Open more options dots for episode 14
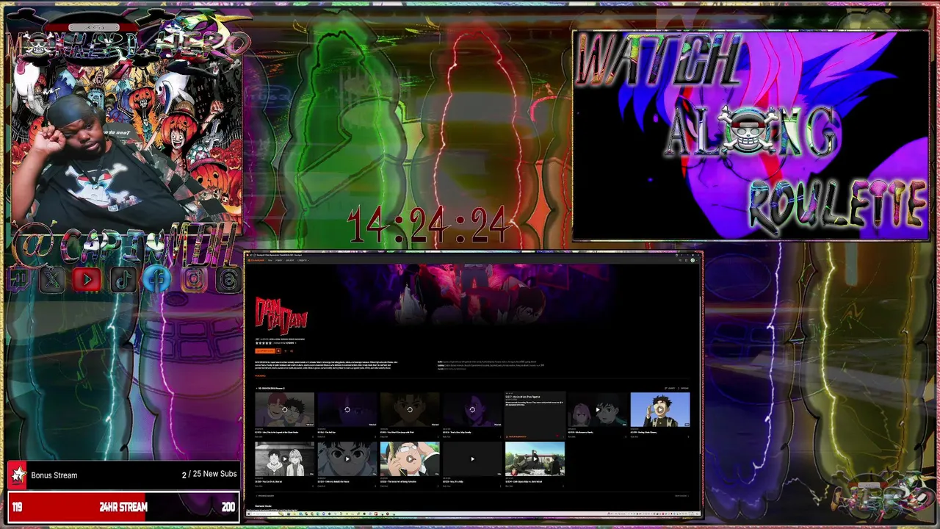 pos(375,436)
